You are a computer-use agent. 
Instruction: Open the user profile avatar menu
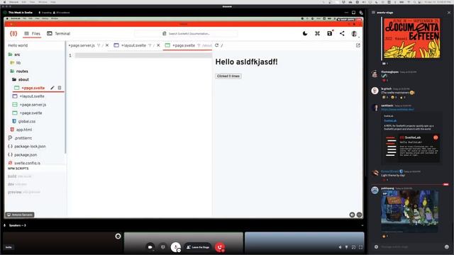pyautogui.click(x=354, y=33)
